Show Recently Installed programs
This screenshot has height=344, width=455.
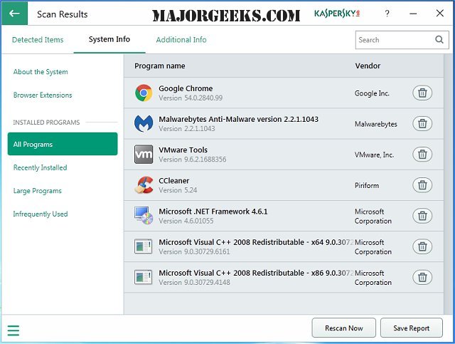(x=40, y=167)
